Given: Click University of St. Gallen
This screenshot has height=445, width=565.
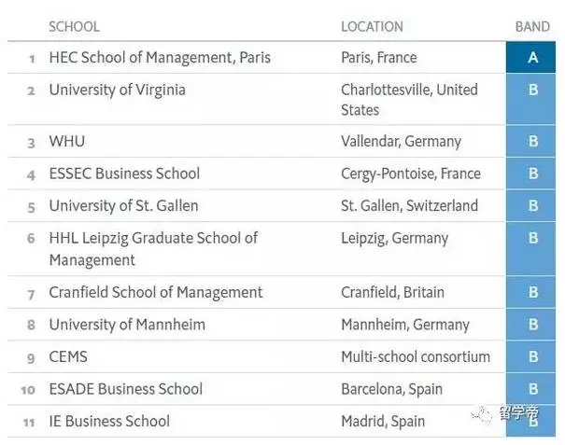Looking at the screenshot, I should pyautogui.click(x=123, y=205).
